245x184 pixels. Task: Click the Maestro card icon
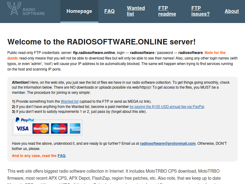click(59, 128)
